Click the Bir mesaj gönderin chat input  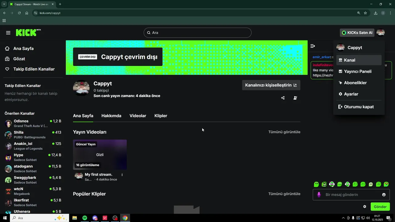(352, 195)
